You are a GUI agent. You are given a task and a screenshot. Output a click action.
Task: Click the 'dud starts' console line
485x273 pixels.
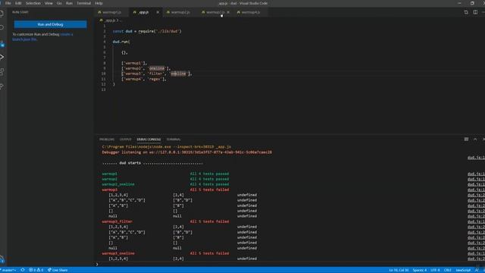coord(152,163)
